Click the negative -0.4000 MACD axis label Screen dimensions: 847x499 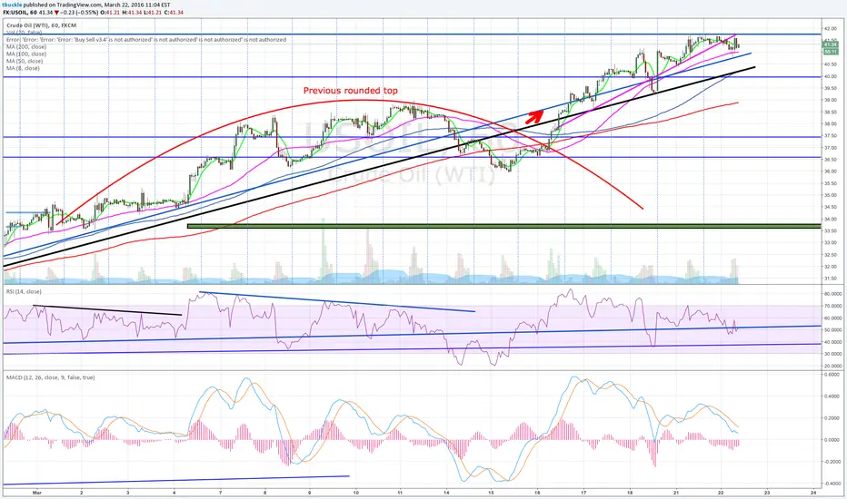pos(832,484)
